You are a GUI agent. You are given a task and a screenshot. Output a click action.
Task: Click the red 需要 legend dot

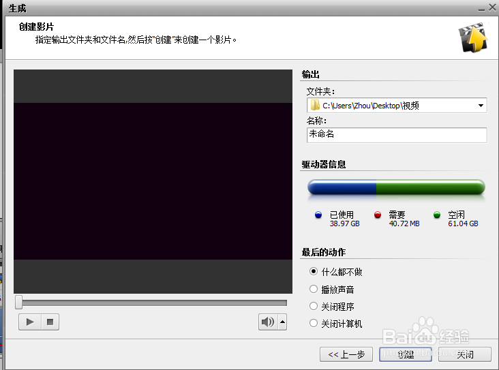pyautogui.click(x=378, y=215)
